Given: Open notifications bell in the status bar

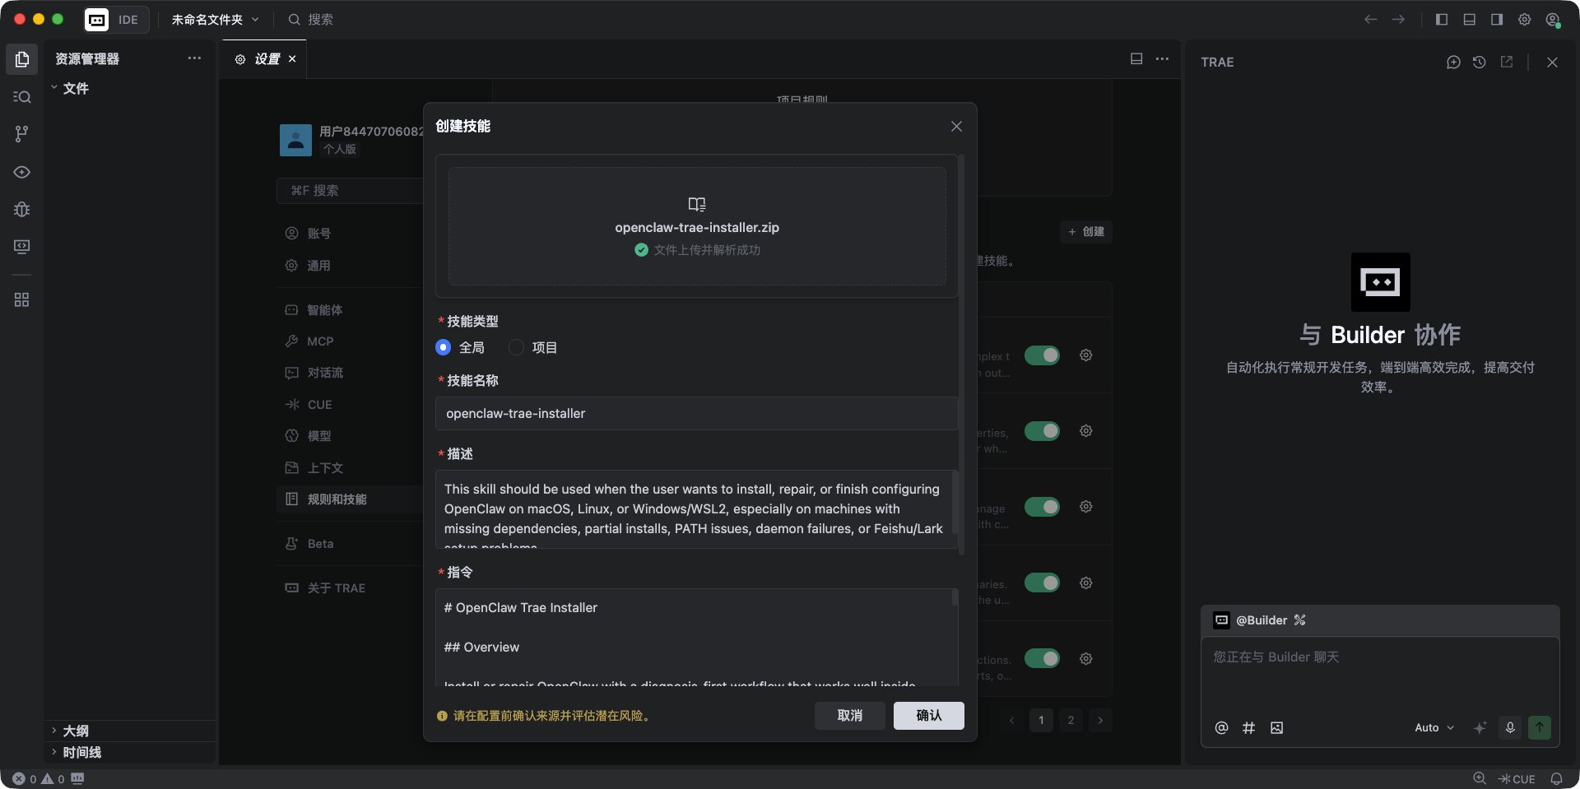Looking at the screenshot, I should click(1556, 779).
